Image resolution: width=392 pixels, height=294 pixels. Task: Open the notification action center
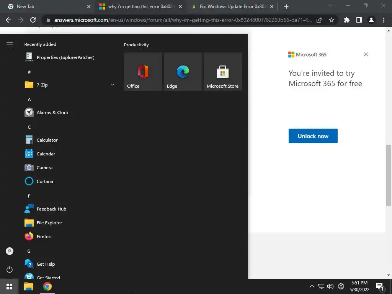pyautogui.click(x=380, y=287)
